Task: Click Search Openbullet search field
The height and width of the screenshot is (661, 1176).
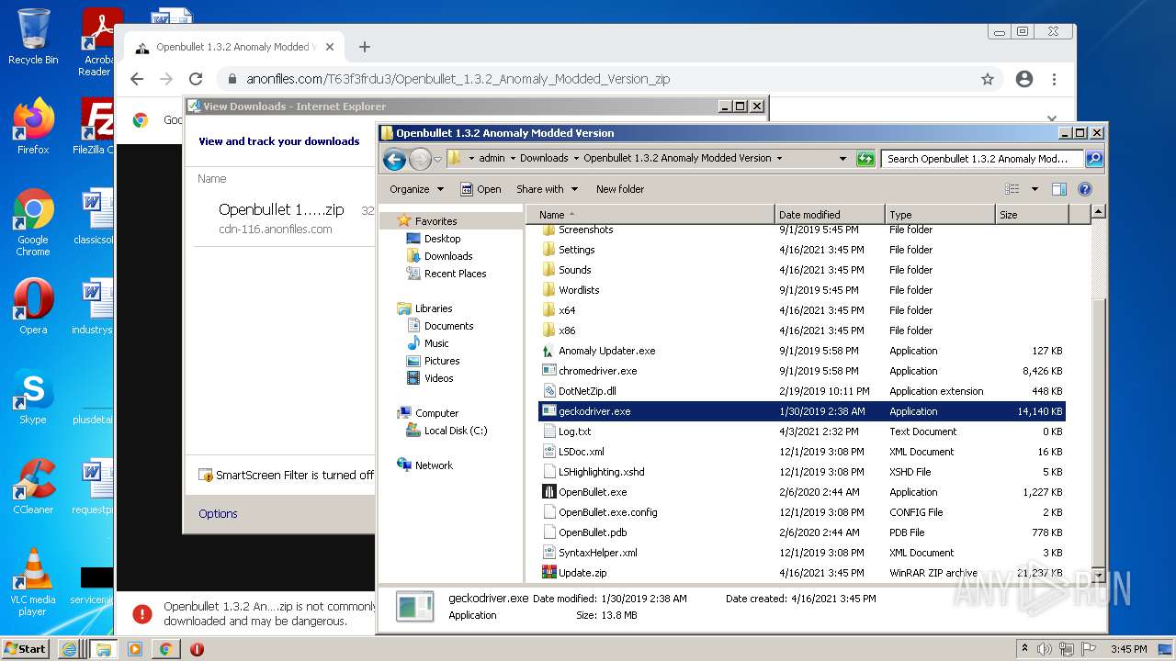Action: tap(982, 159)
